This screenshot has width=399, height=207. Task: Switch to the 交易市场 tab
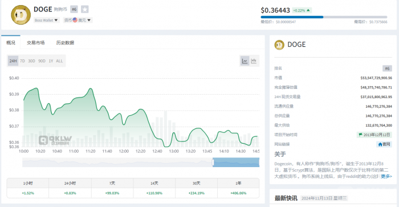(x=35, y=43)
